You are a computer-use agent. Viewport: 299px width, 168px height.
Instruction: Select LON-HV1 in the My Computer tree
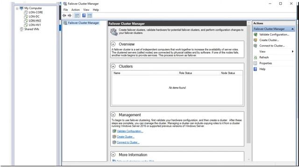(35, 25)
